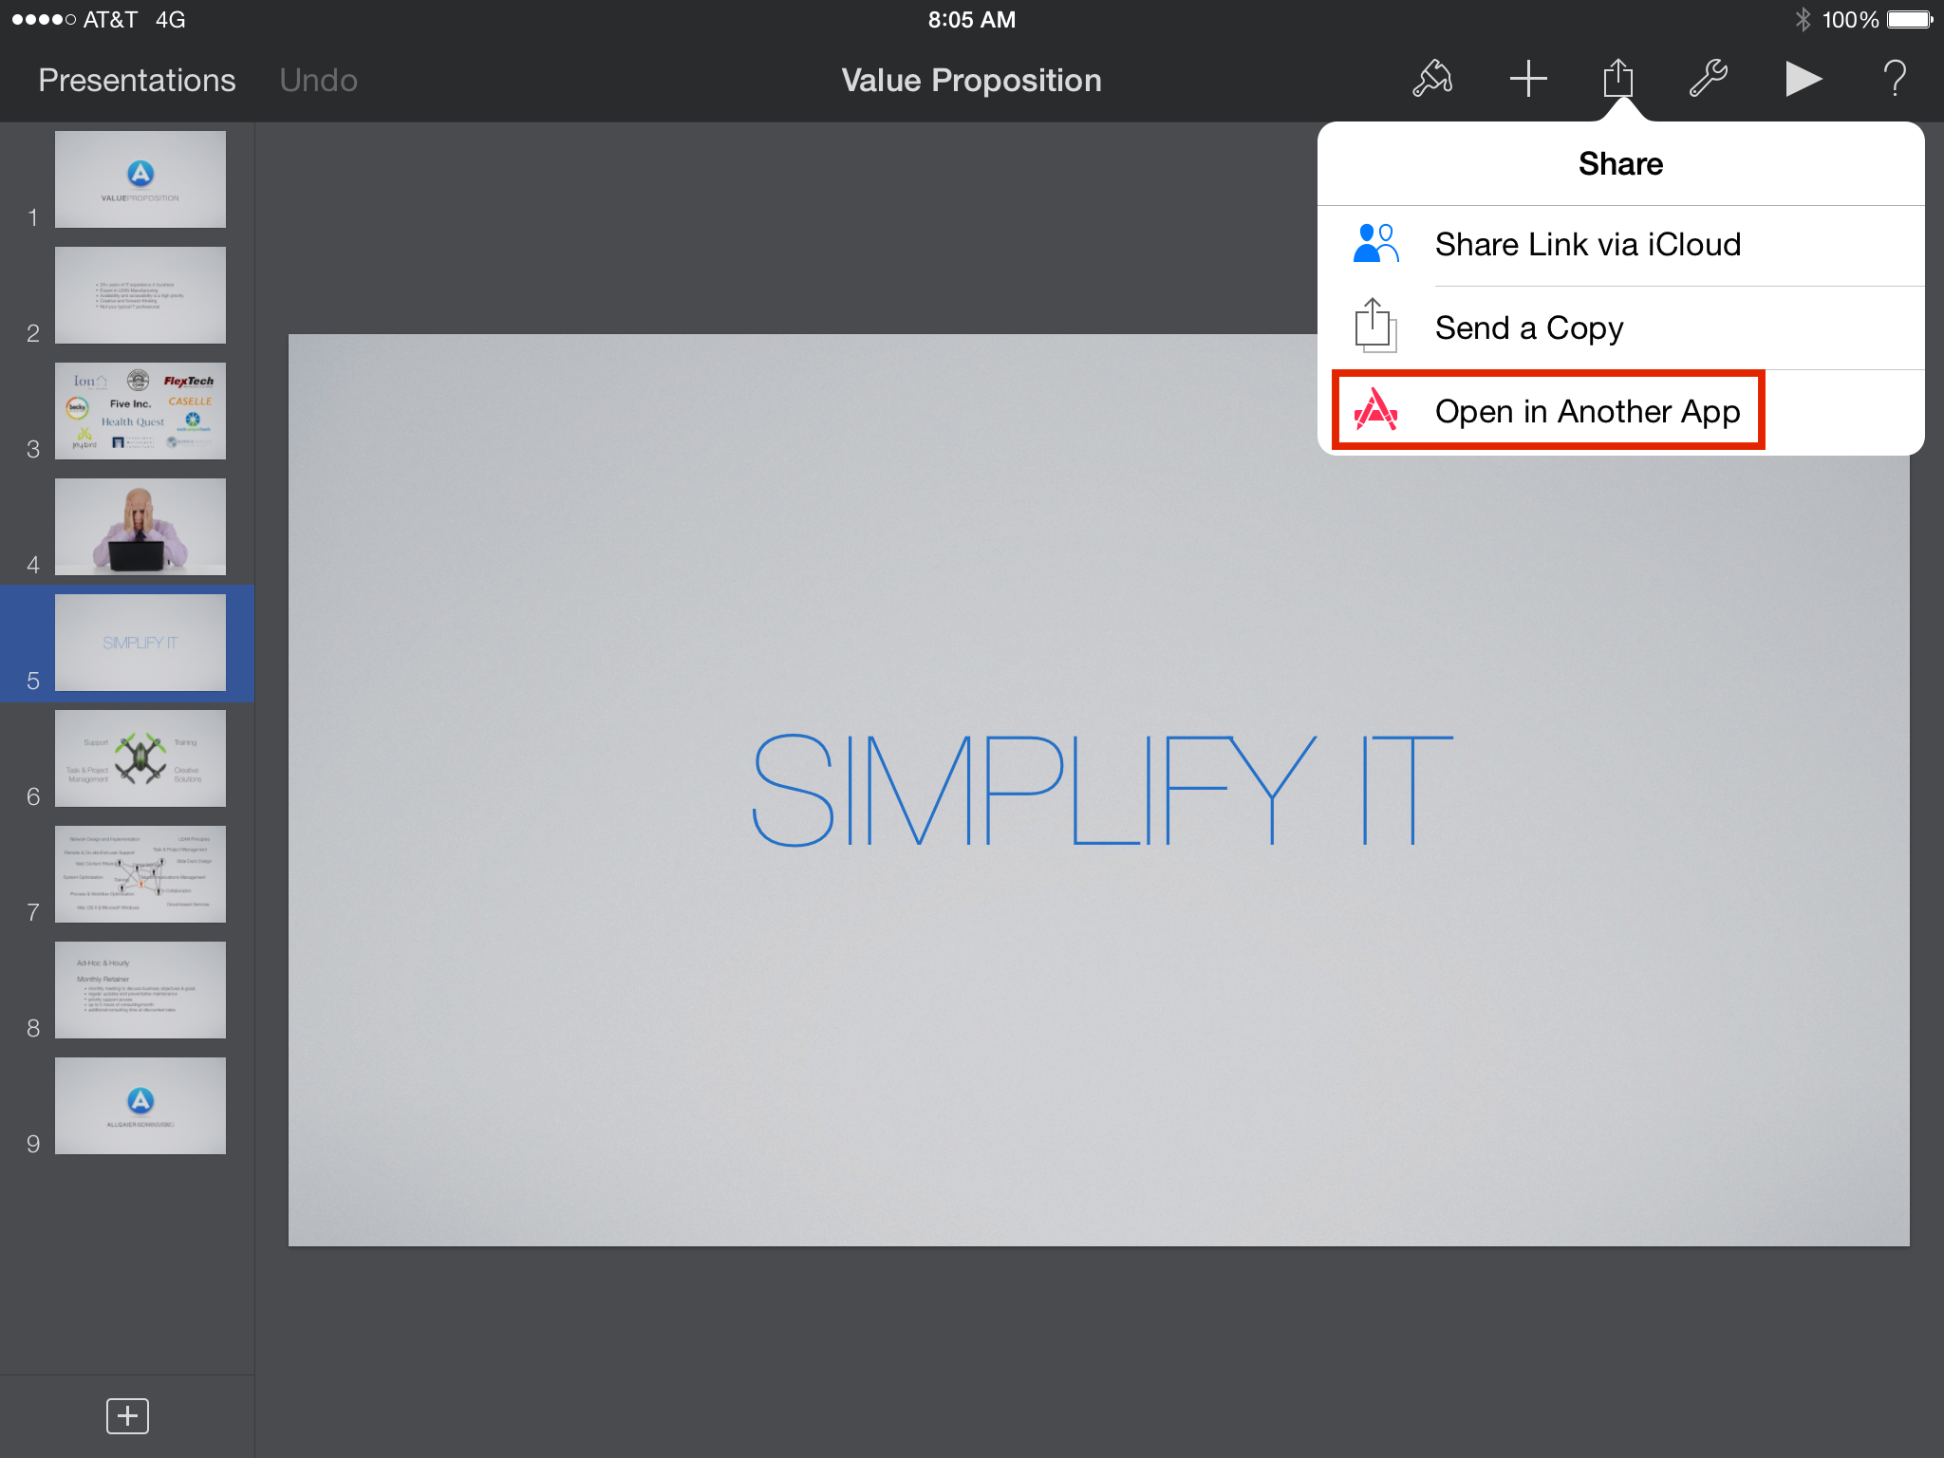Tap the iCloud people icon

(1375, 244)
